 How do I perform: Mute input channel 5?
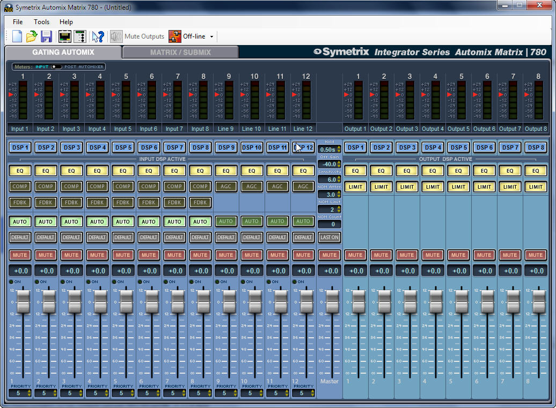point(123,255)
